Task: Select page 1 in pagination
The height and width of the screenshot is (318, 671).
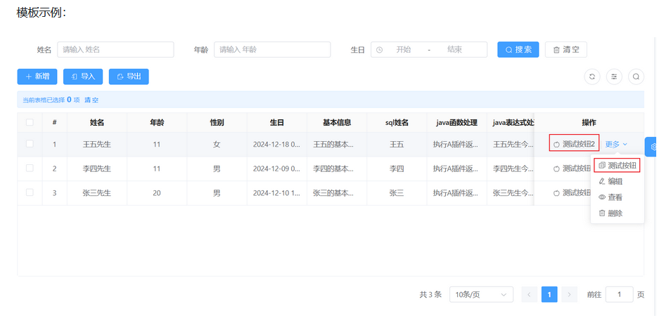Action: pyautogui.click(x=549, y=295)
